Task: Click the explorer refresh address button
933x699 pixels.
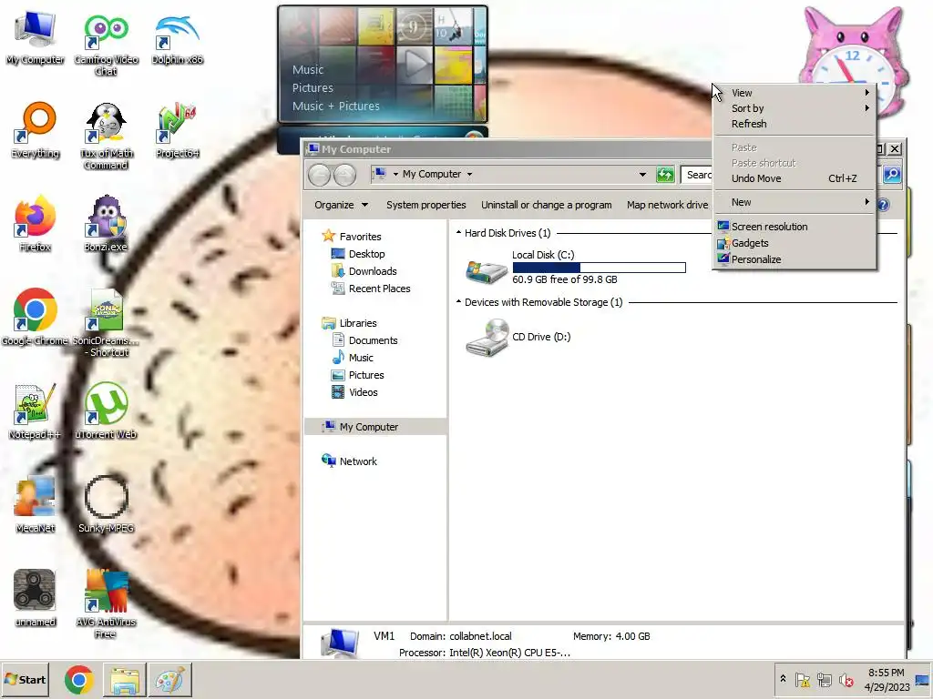Action: pos(665,174)
